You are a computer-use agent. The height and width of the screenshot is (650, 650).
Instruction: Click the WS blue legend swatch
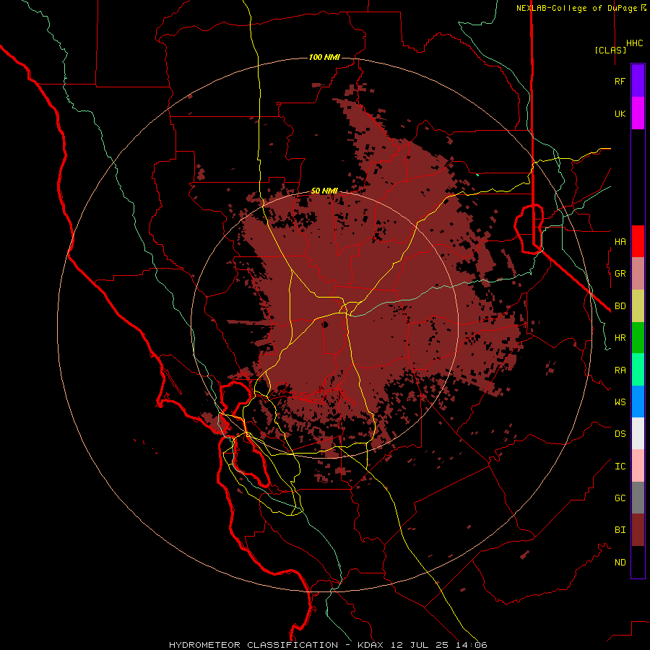point(638,402)
